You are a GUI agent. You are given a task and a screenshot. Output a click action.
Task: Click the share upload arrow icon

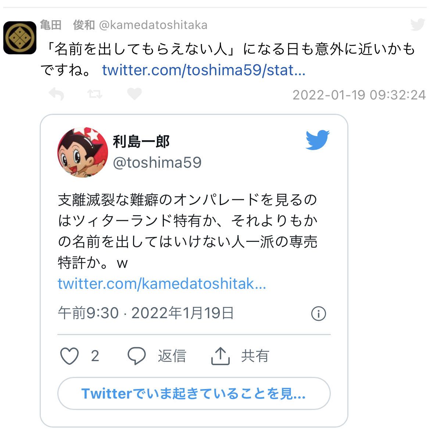(220, 356)
